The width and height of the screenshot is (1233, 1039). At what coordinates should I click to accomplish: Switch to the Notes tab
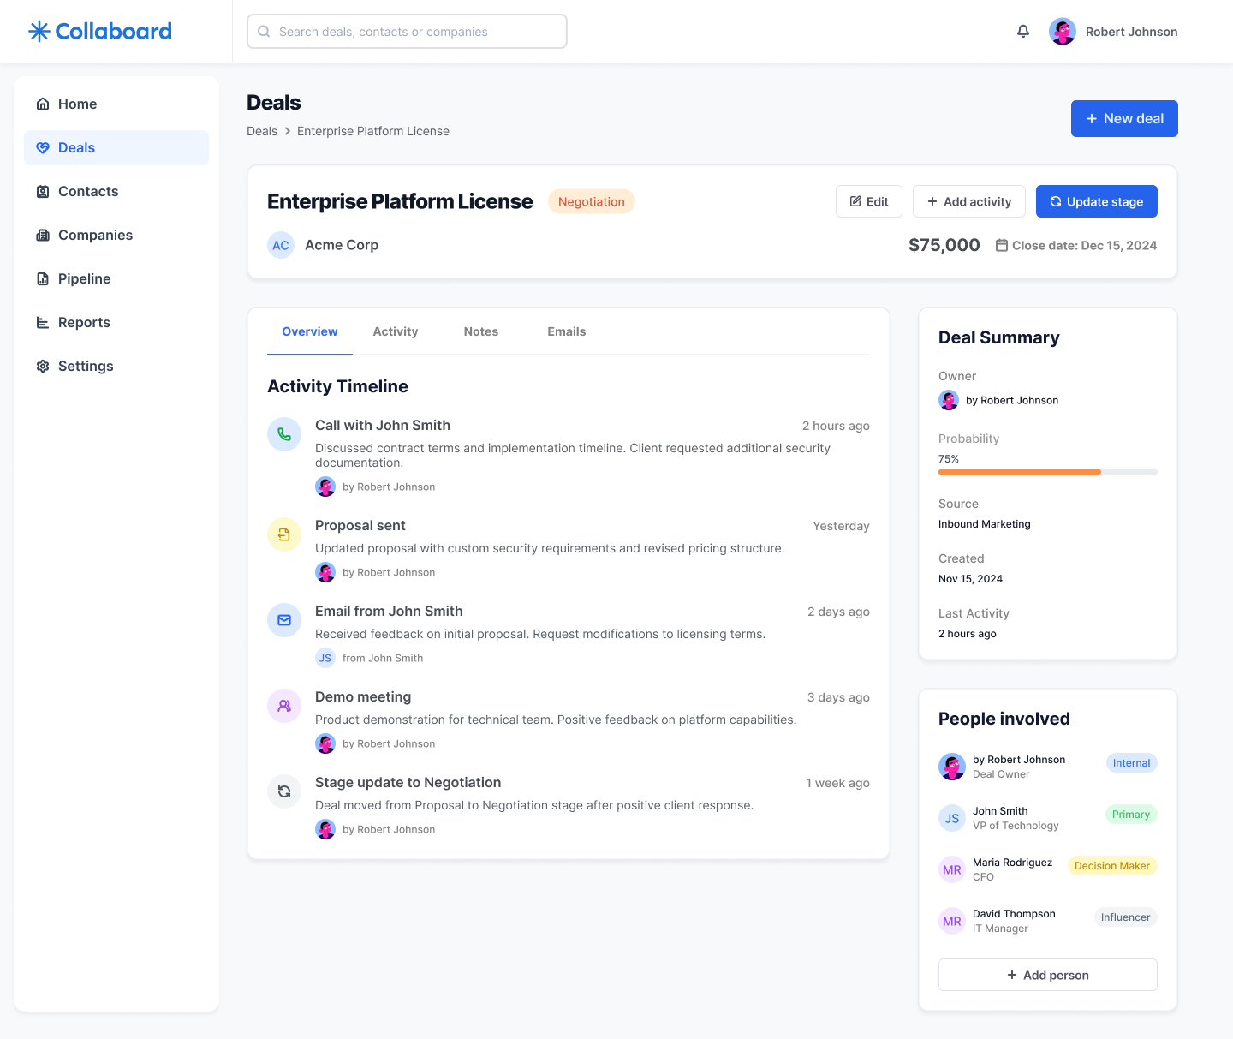[x=480, y=331]
